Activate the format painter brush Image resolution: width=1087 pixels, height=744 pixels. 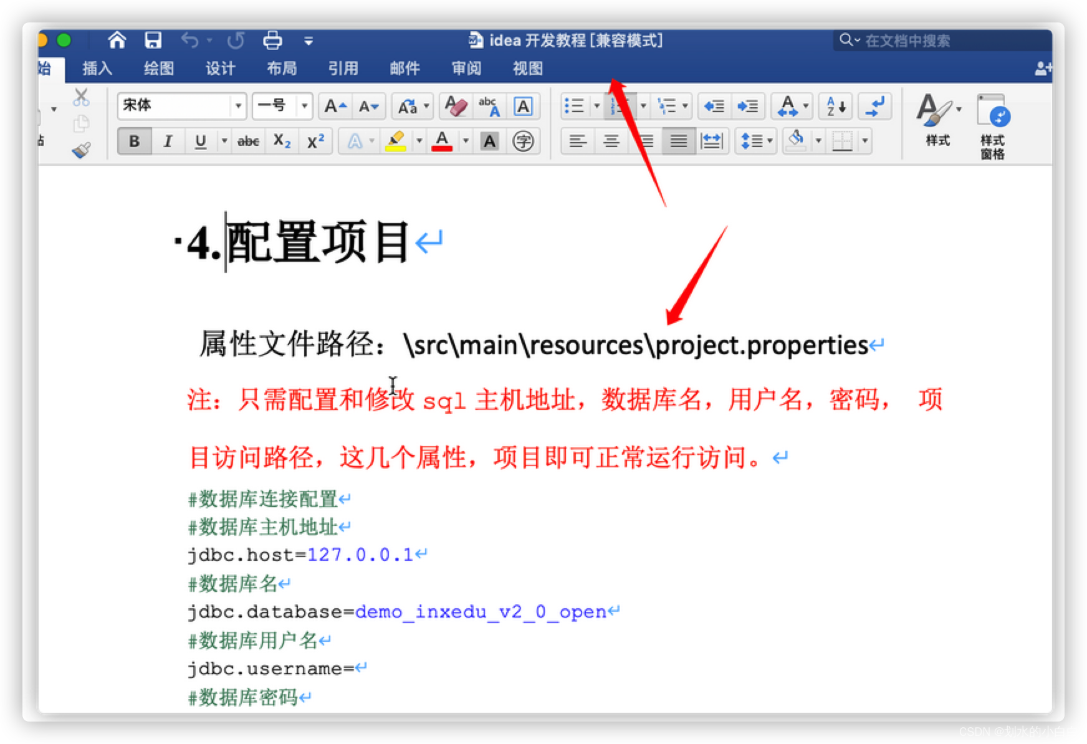click(81, 150)
